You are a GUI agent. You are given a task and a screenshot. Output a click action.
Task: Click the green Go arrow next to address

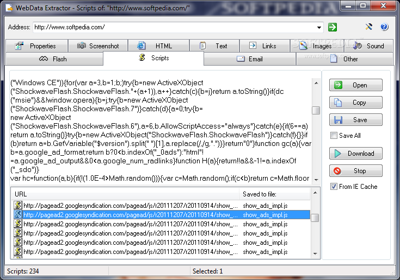(x=332, y=27)
